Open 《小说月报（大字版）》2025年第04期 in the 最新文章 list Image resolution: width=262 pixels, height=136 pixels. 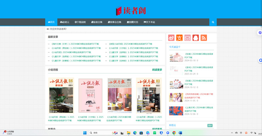133,48
